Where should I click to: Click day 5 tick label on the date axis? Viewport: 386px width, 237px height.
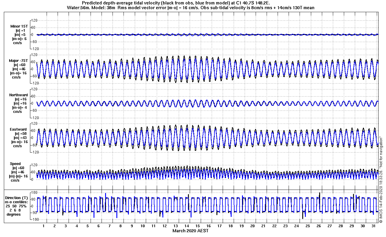(88, 226)
